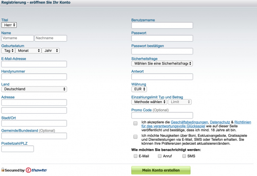Expand the Methode wählen dropdown
Viewport: 257px width, 176px height.
pos(149,102)
